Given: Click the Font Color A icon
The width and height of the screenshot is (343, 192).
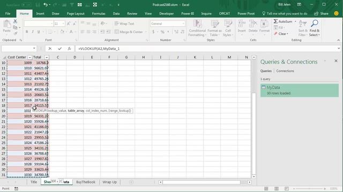Looking at the screenshot, I should point(71,32).
